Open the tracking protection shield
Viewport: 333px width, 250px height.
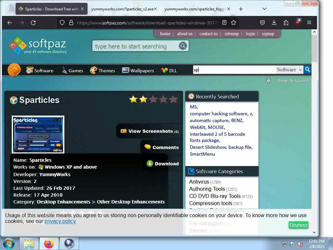62,22
